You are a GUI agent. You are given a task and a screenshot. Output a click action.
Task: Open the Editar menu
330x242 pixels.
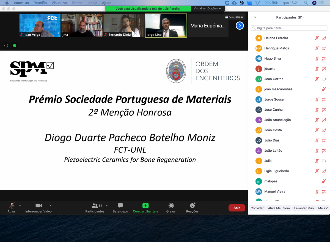click(x=77, y=3)
